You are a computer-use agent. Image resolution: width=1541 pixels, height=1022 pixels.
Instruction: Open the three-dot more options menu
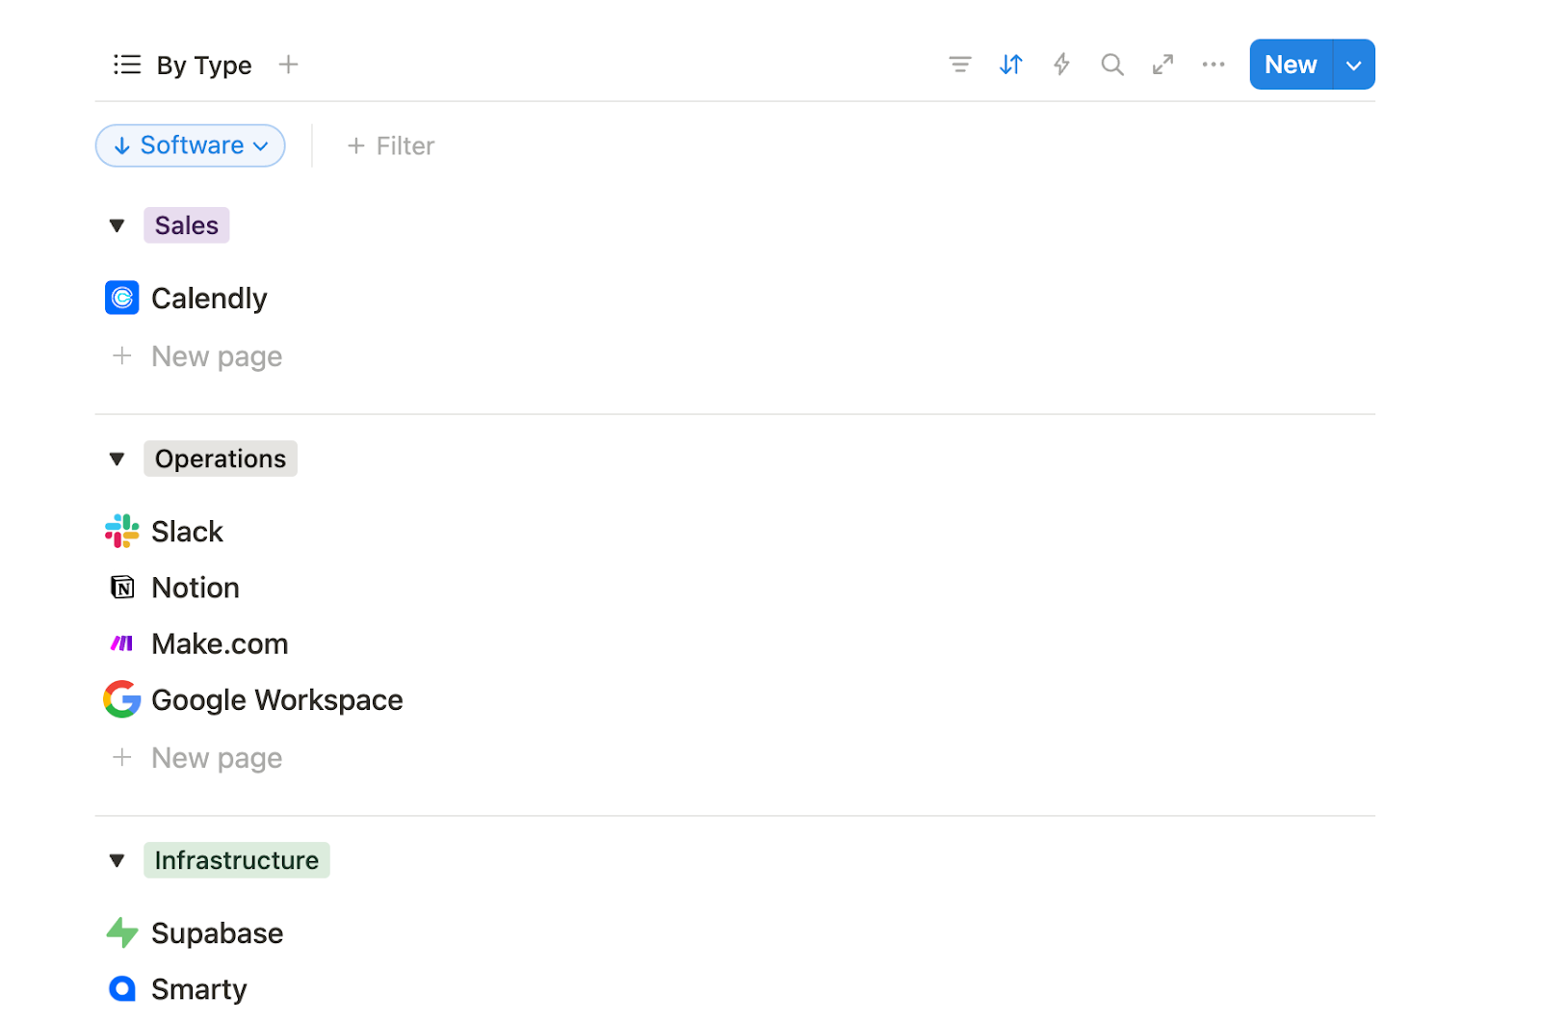(x=1214, y=65)
